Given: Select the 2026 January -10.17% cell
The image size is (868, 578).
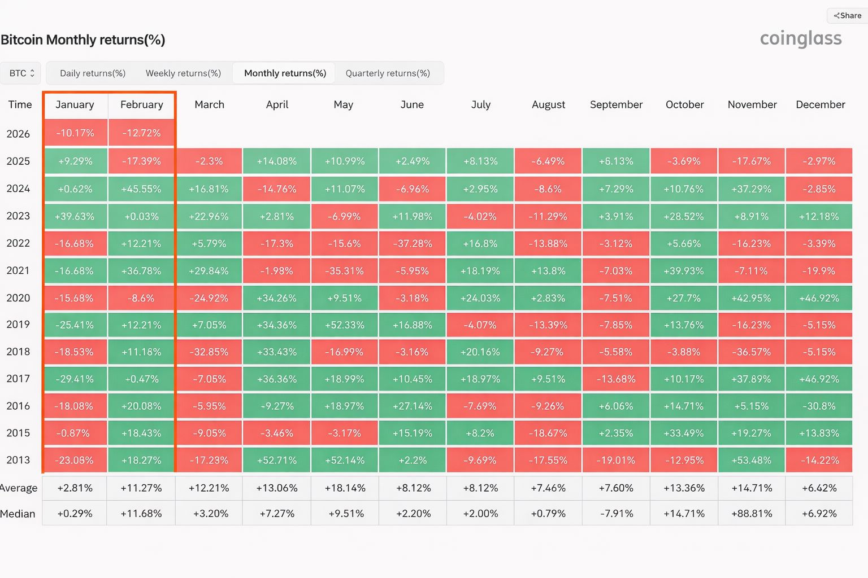Looking at the screenshot, I should [x=75, y=133].
